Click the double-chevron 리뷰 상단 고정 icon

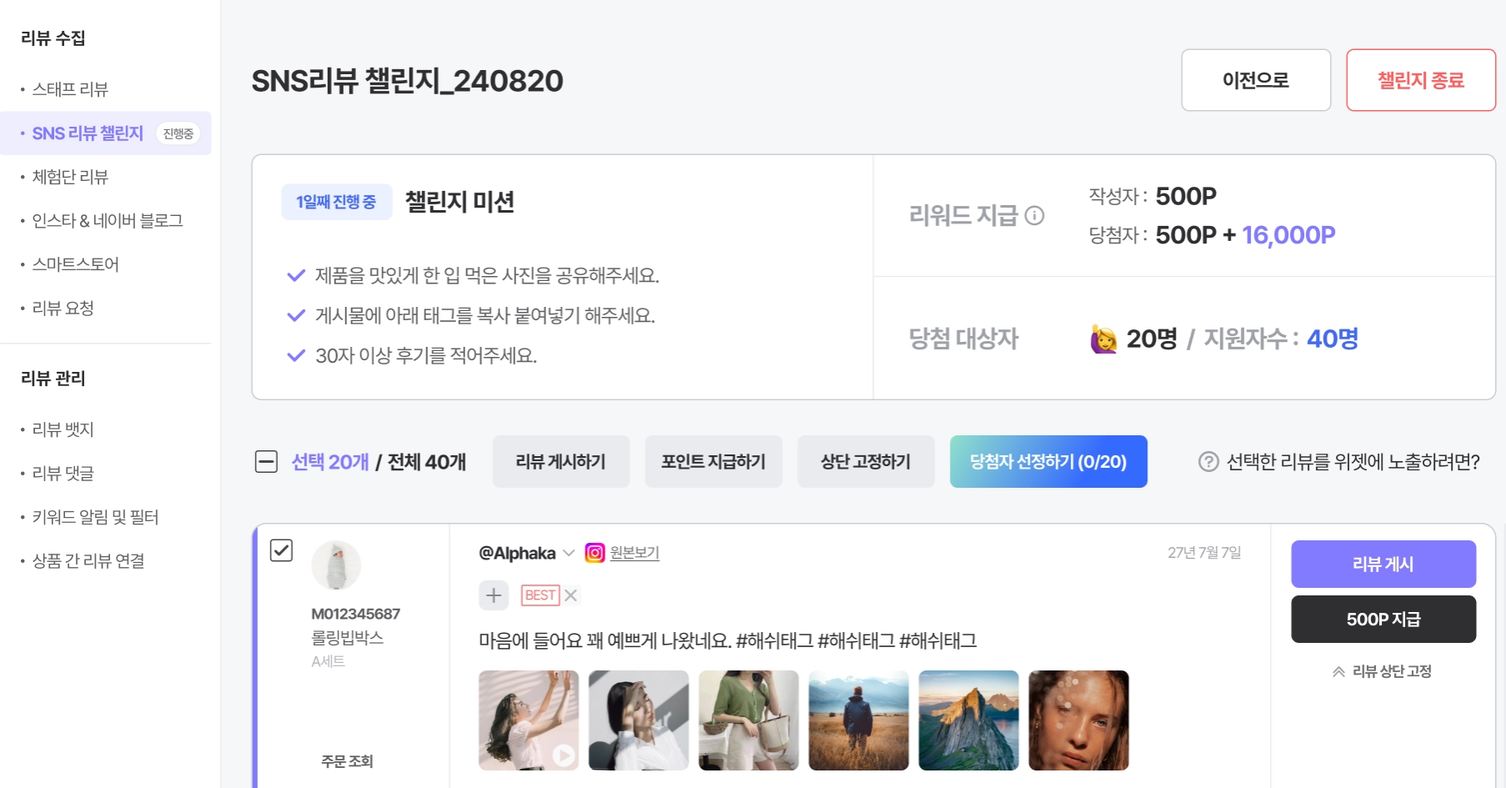pyautogui.click(x=1338, y=672)
